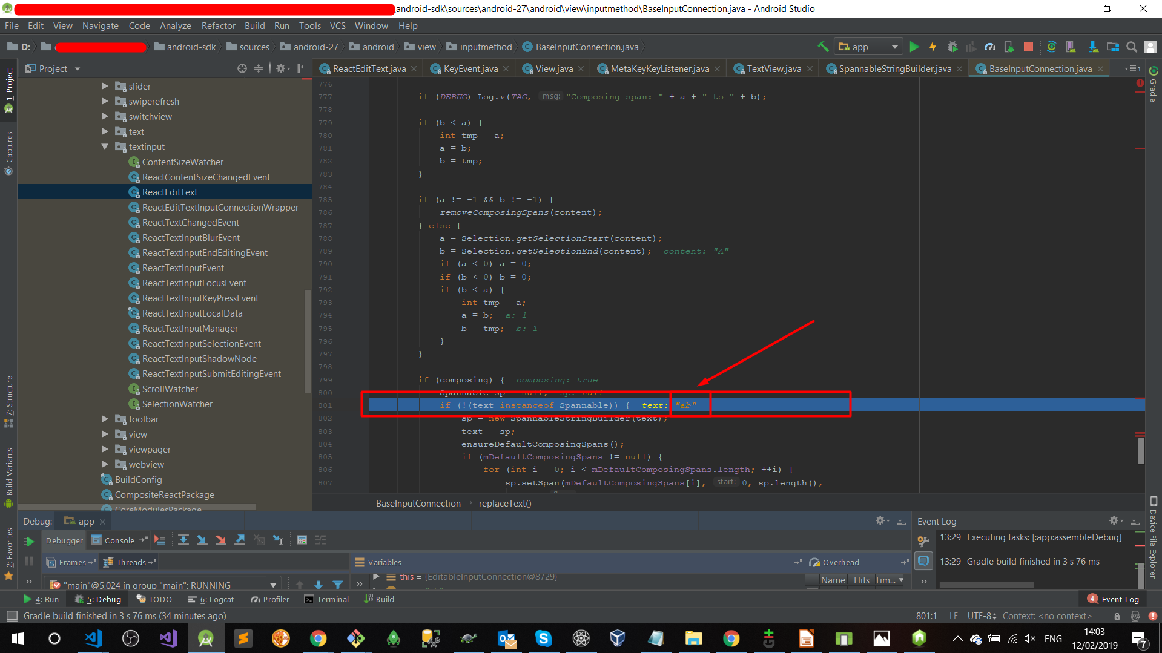
Task: Filter frames with funnel icon
Action: [x=338, y=585]
